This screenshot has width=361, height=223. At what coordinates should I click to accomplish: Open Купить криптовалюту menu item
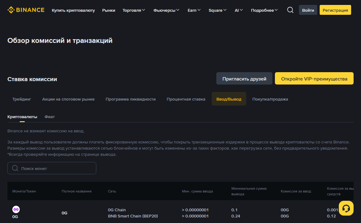(x=73, y=10)
